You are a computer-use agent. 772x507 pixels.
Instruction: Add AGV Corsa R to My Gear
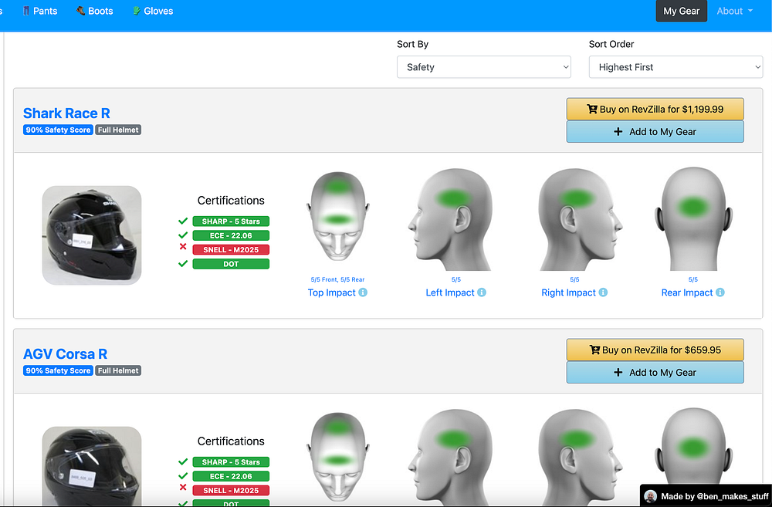(655, 373)
